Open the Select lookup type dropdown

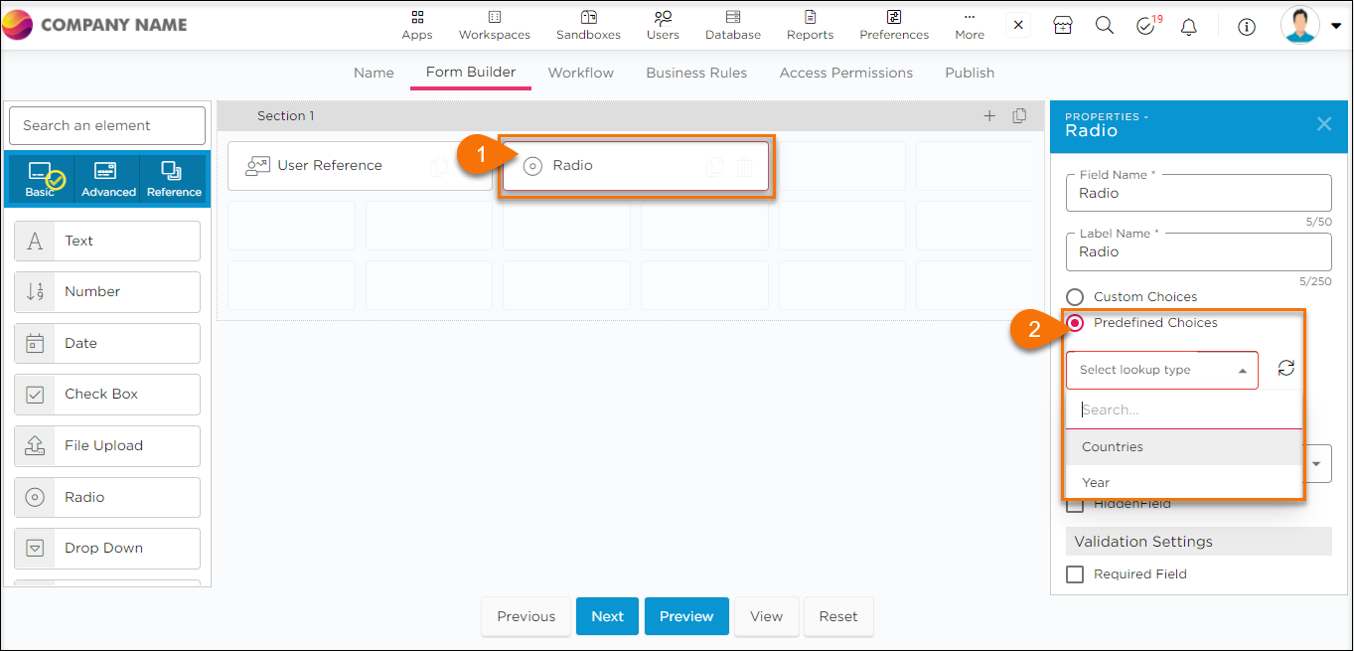(1162, 370)
